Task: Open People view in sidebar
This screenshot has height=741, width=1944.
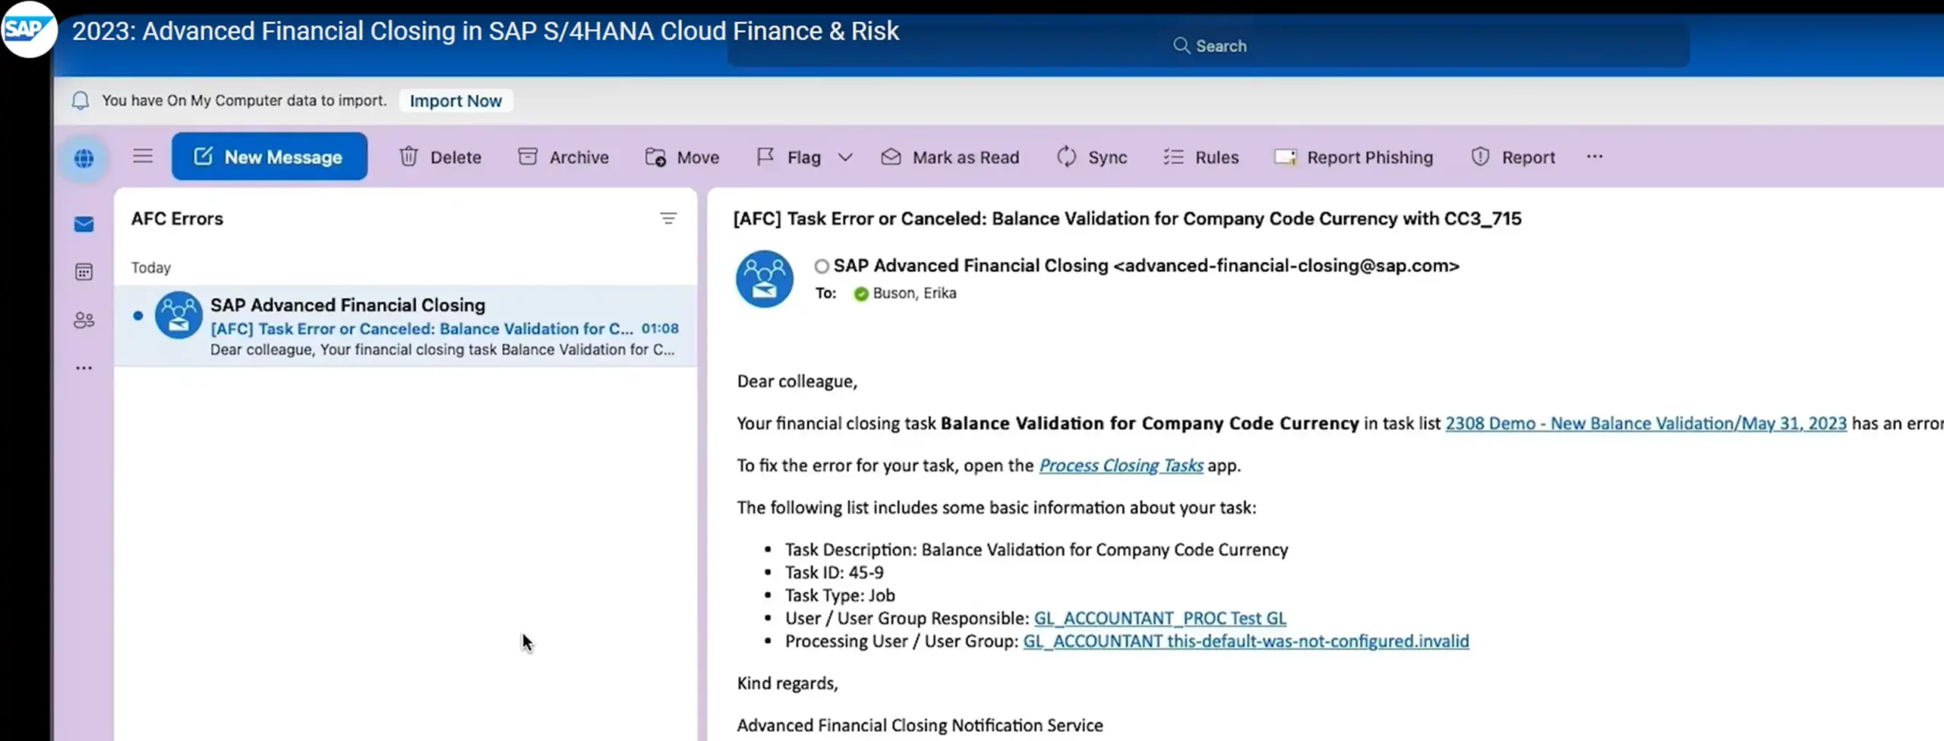Action: pyautogui.click(x=84, y=320)
